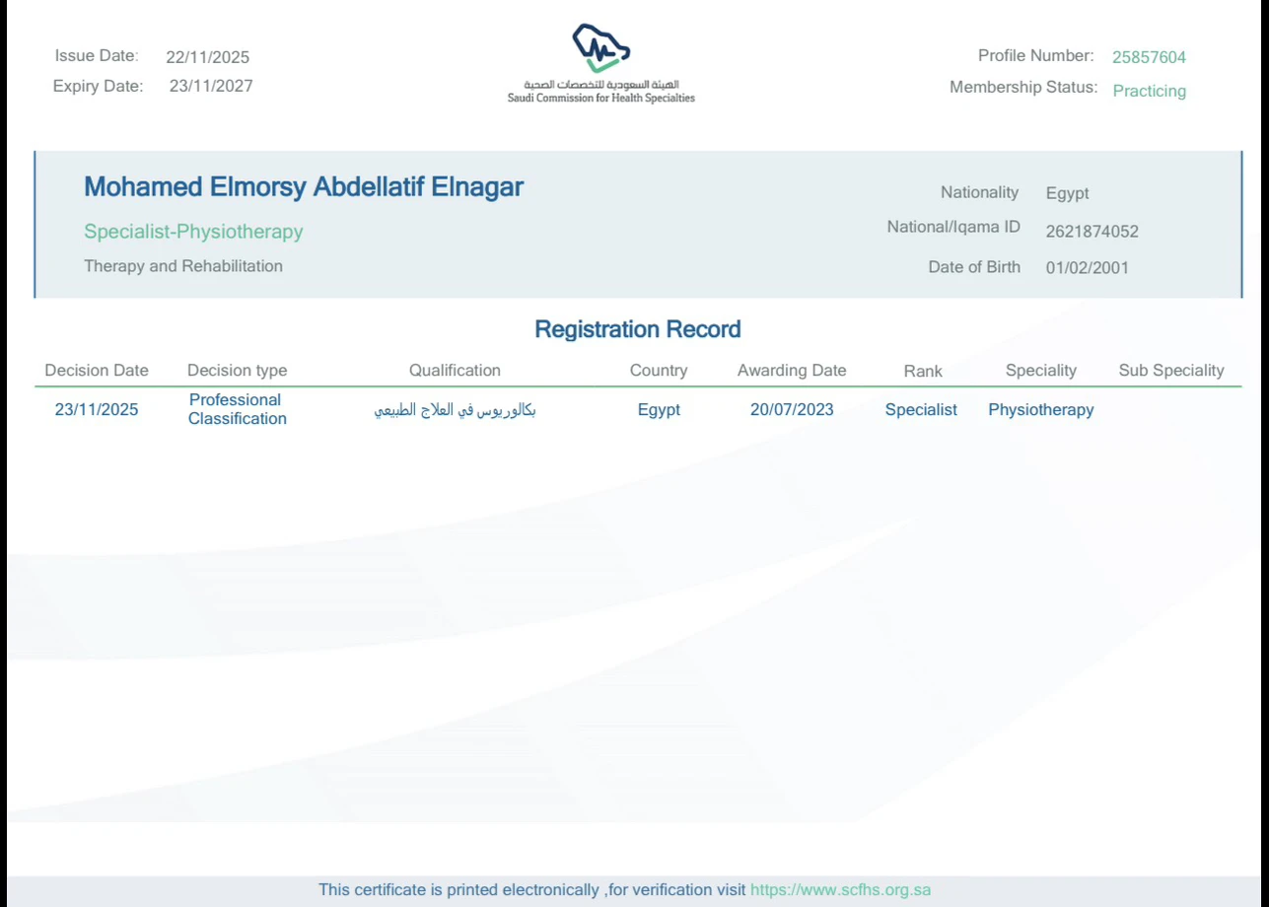This screenshot has height=907, width=1269.
Task: Click the Qualification column header
Action: tap(455, 371)
